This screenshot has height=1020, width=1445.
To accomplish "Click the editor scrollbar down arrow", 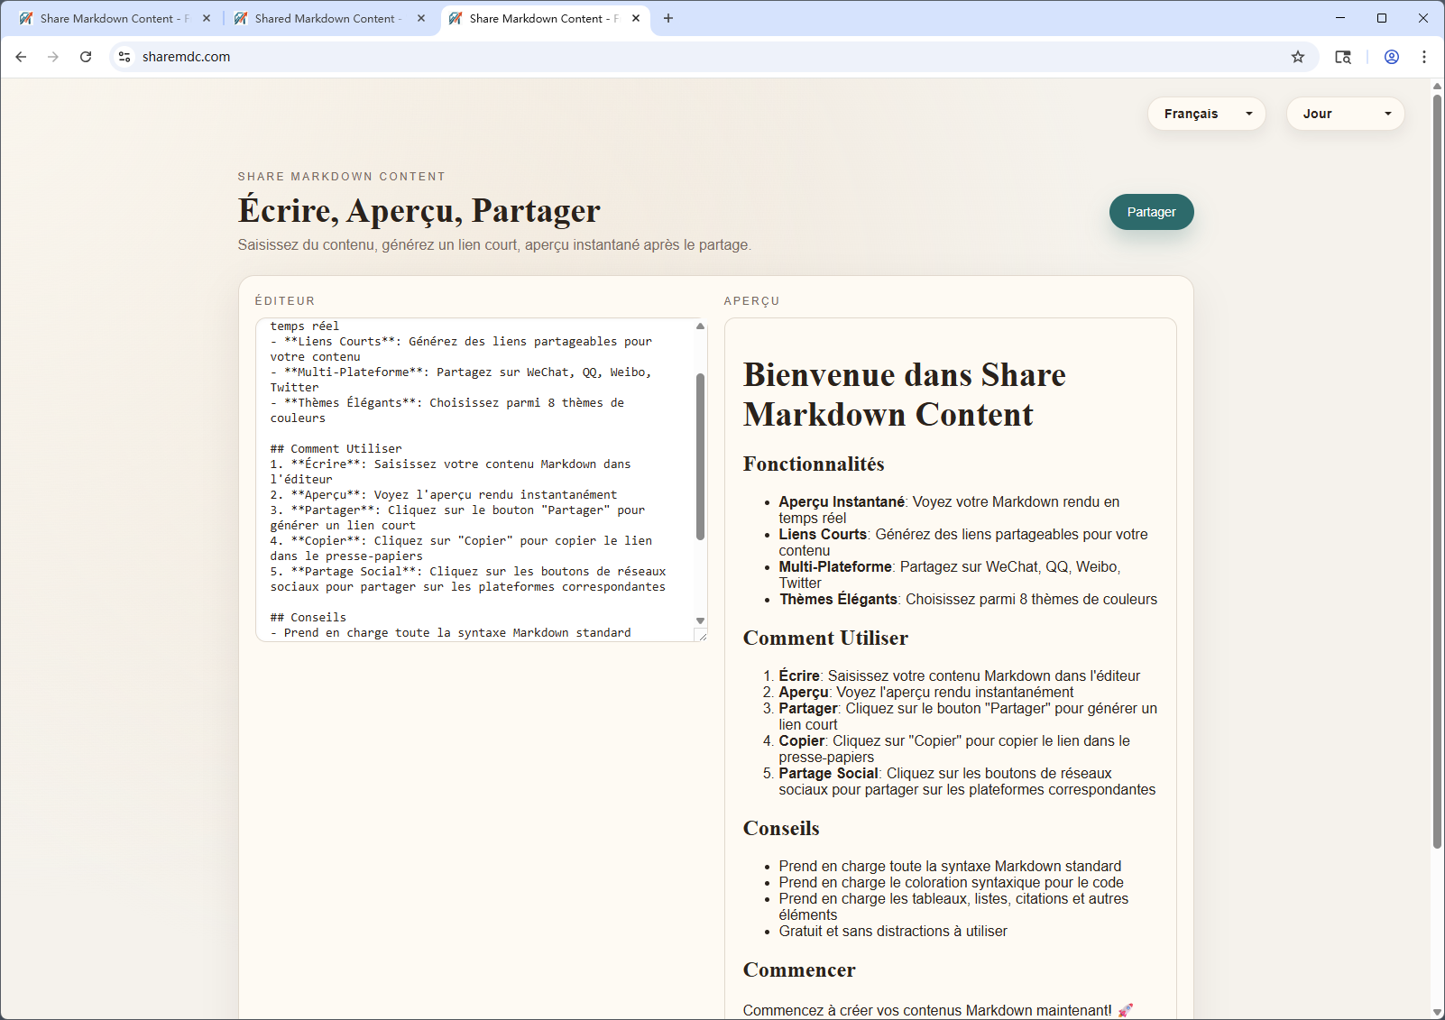I will [700, 620].
